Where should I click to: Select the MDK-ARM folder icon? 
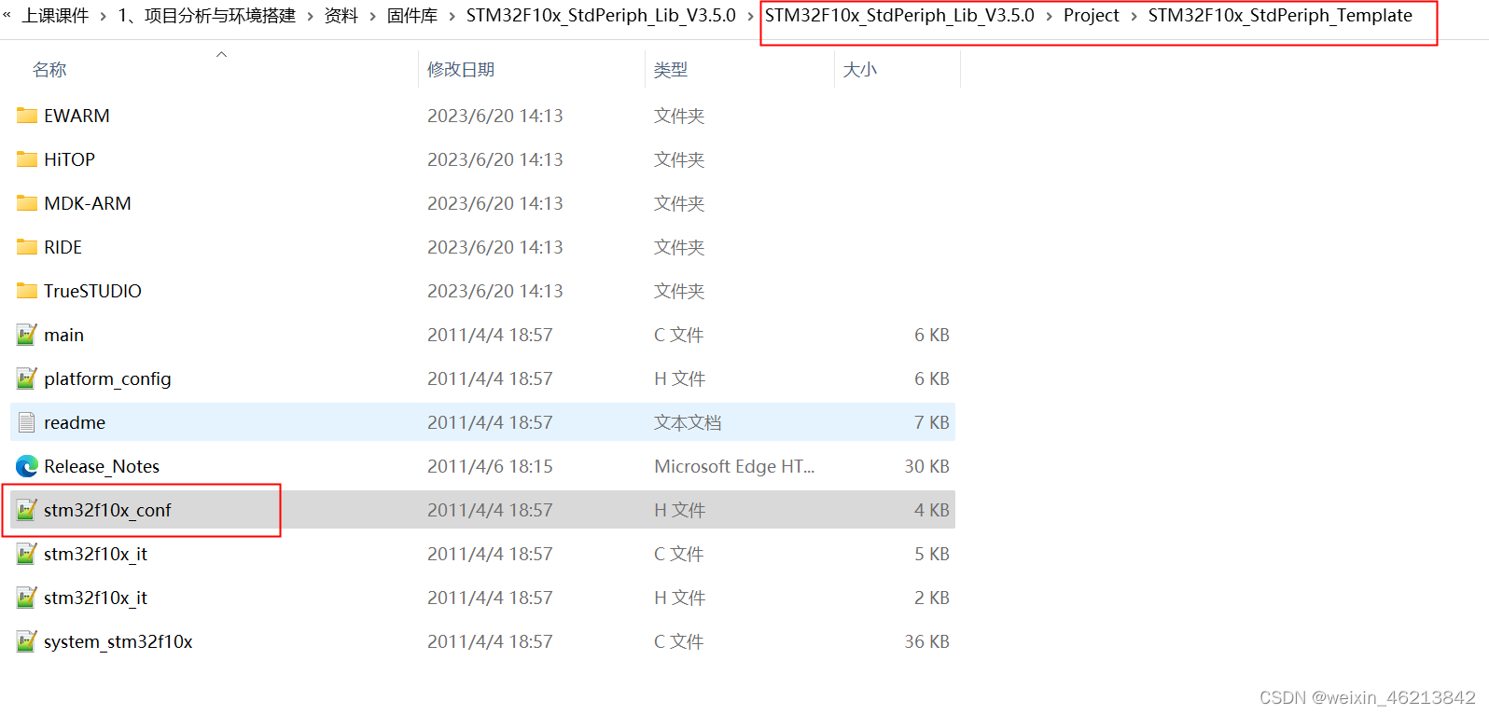pyautogui.click(x=27, y=203)
